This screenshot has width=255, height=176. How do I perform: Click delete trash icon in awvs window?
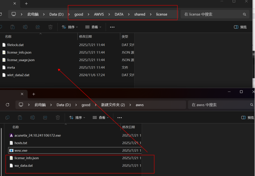pos(58,117)
